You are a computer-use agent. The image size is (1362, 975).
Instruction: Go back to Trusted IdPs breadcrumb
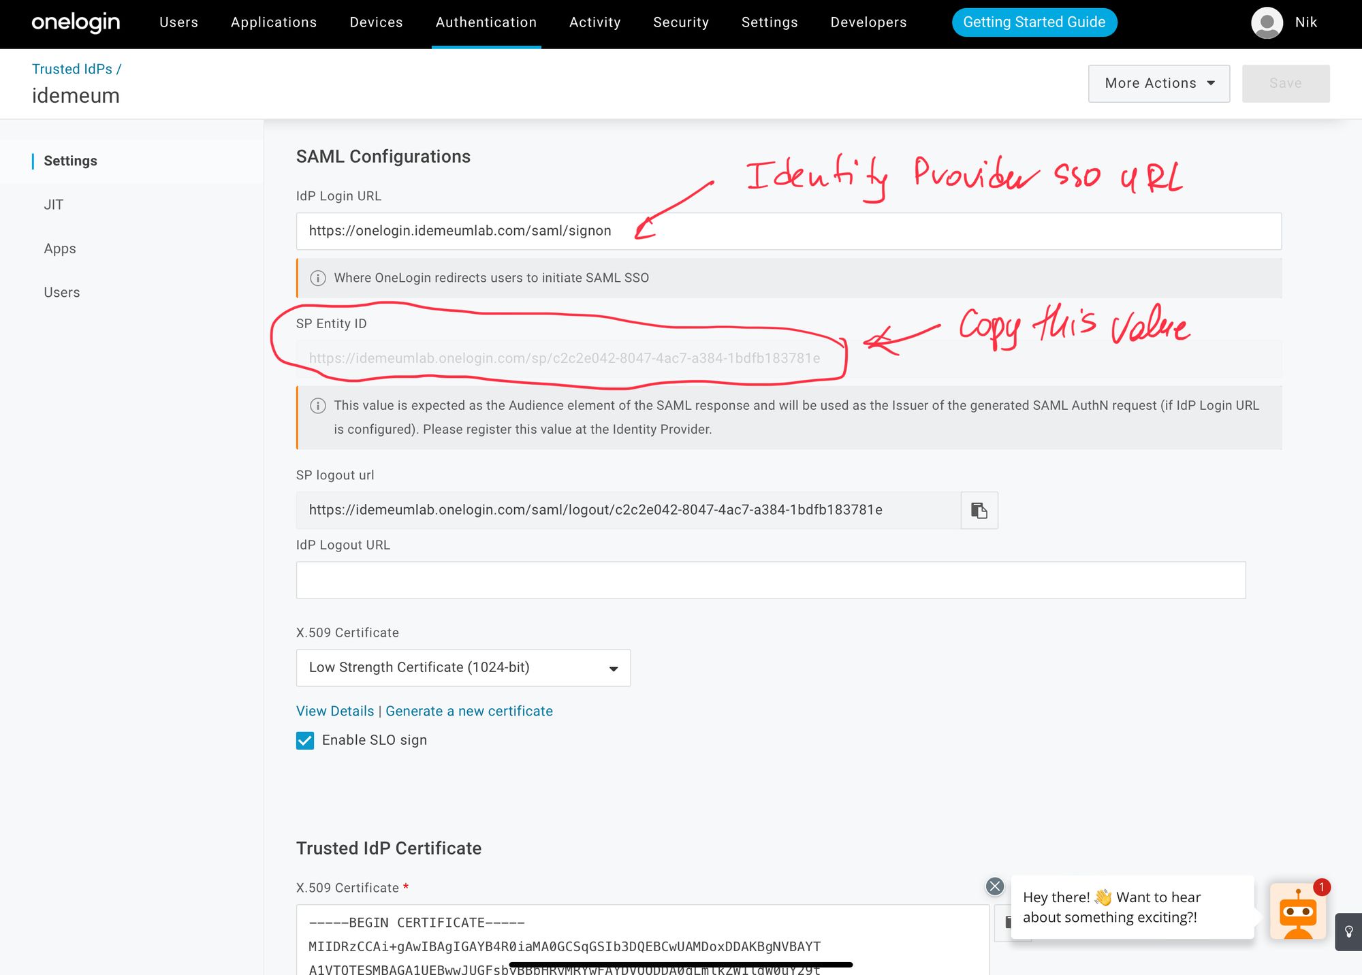[x=72, y=69]
